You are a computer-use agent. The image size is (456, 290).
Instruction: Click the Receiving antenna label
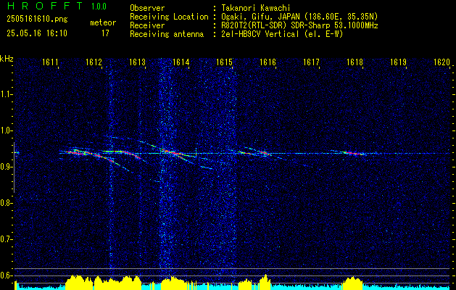click(x=167, y=34)
